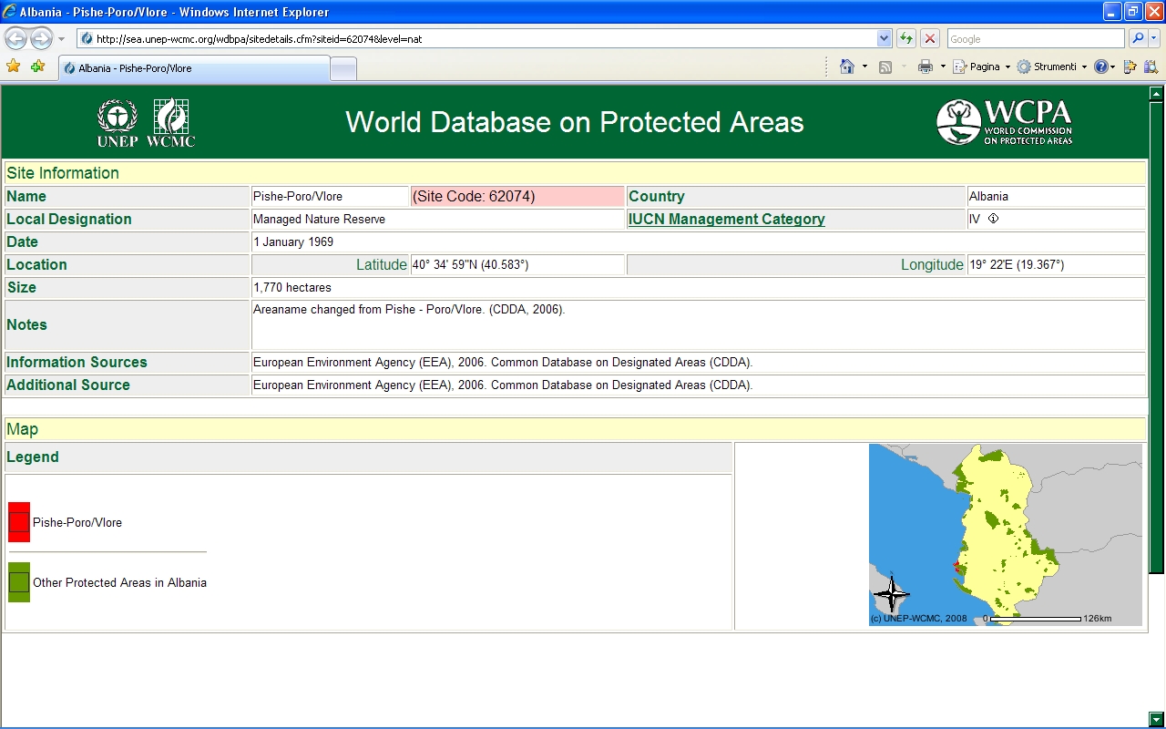Click the browser Forward arrow button

pos(41,38)
